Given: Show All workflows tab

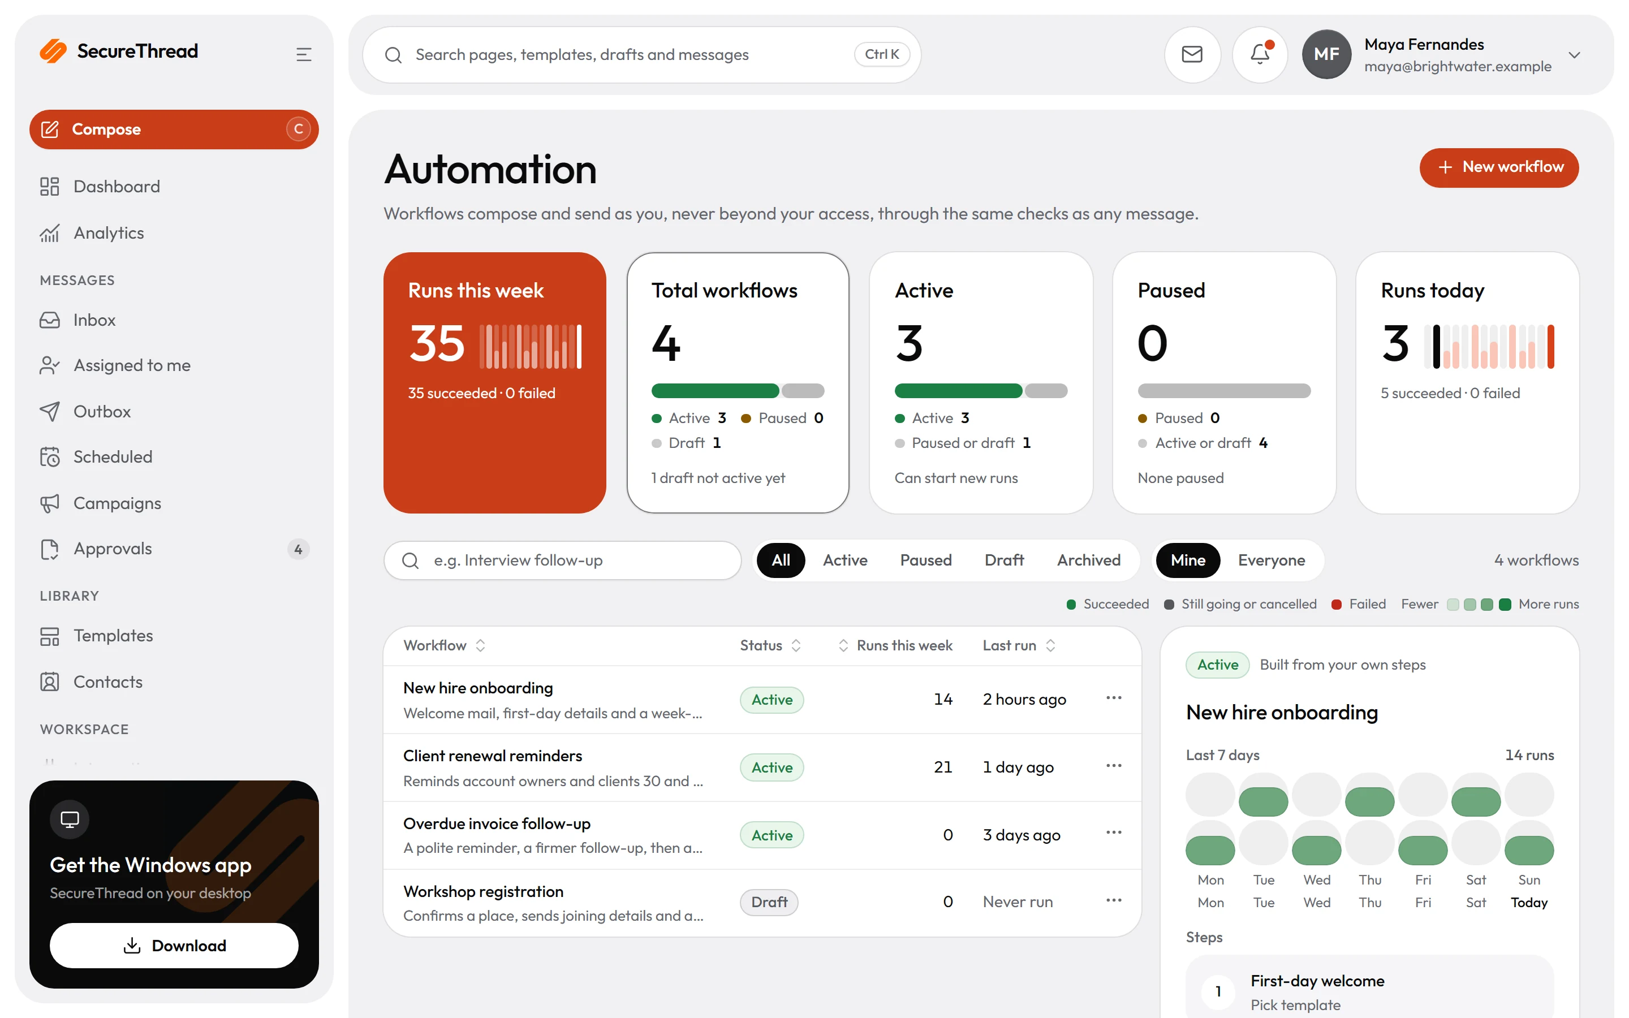Looking at the screenshot, I should [x=780, y=560].
